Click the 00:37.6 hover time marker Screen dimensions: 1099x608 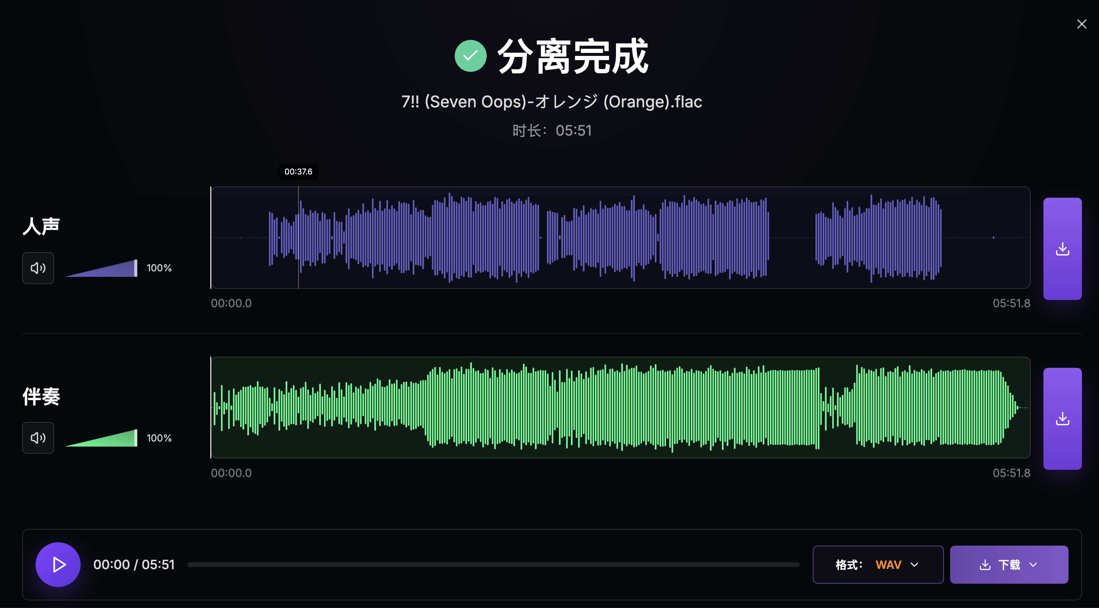[x=299, y=172]
